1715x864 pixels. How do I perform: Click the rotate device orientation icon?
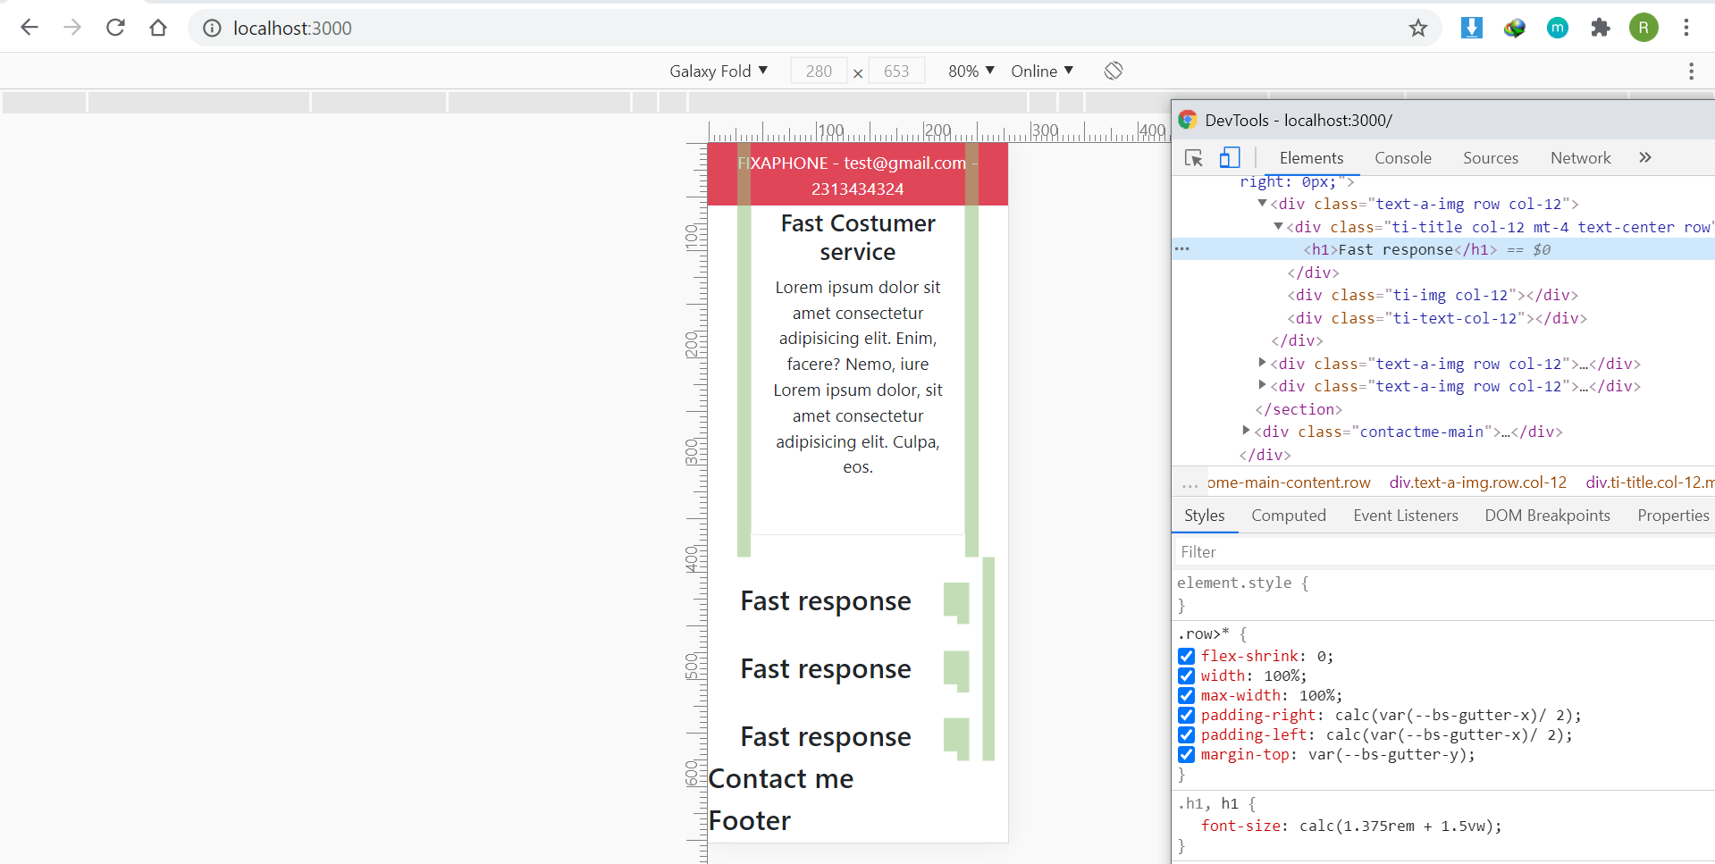[x=1113, y=71]
